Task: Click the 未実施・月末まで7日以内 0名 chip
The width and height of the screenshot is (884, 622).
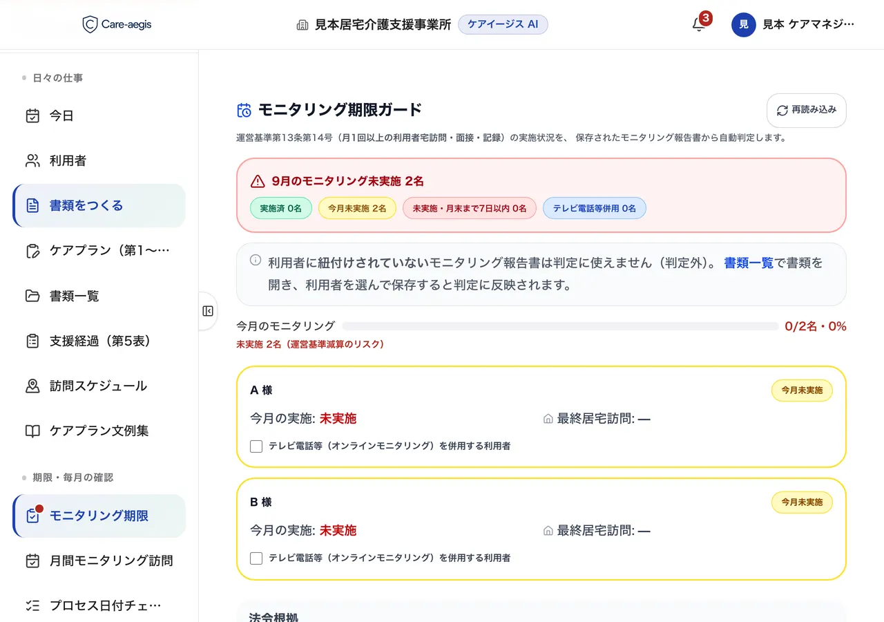Action: click(470, 208)
